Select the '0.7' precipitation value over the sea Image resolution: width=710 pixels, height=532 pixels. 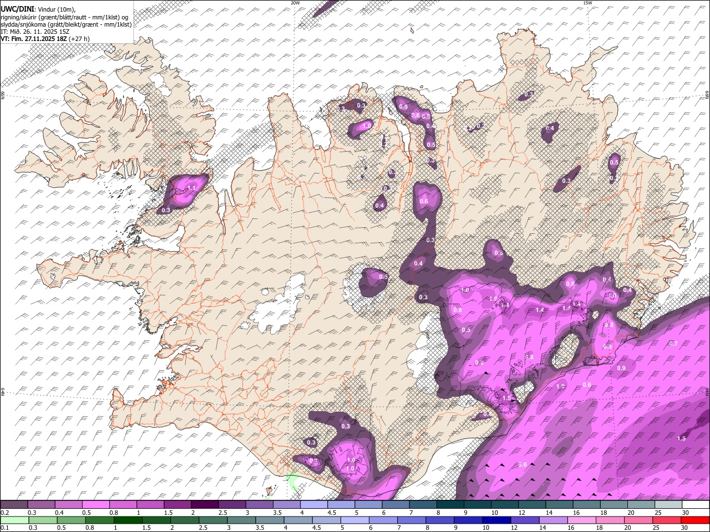(x=673, y=344)
